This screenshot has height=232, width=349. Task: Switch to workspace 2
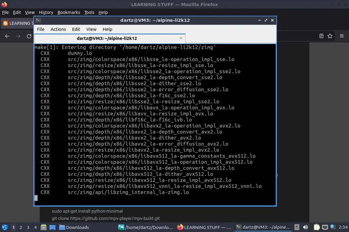pos(21,227)
